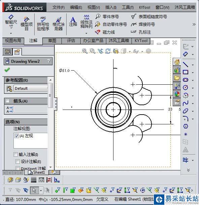Switch to the 办公室产品 tab

93,41
